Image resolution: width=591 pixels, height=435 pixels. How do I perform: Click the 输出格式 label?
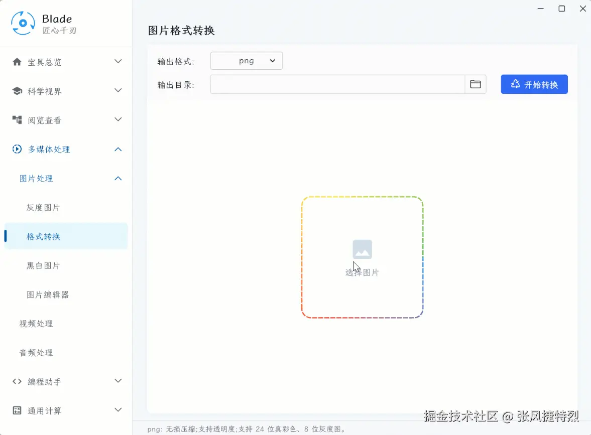(x=176, y=61)
